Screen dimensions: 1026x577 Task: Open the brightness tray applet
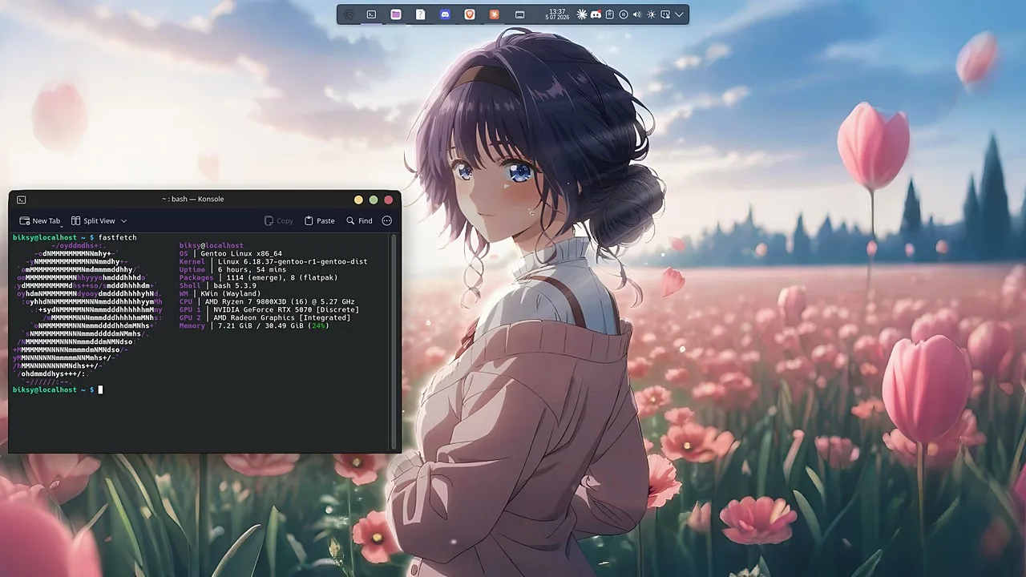pos(651,14)
